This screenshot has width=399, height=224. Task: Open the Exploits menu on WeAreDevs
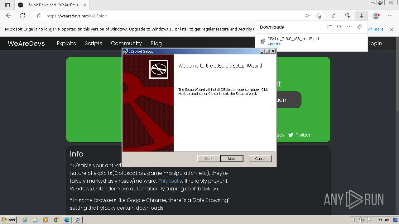click(66, 43)
